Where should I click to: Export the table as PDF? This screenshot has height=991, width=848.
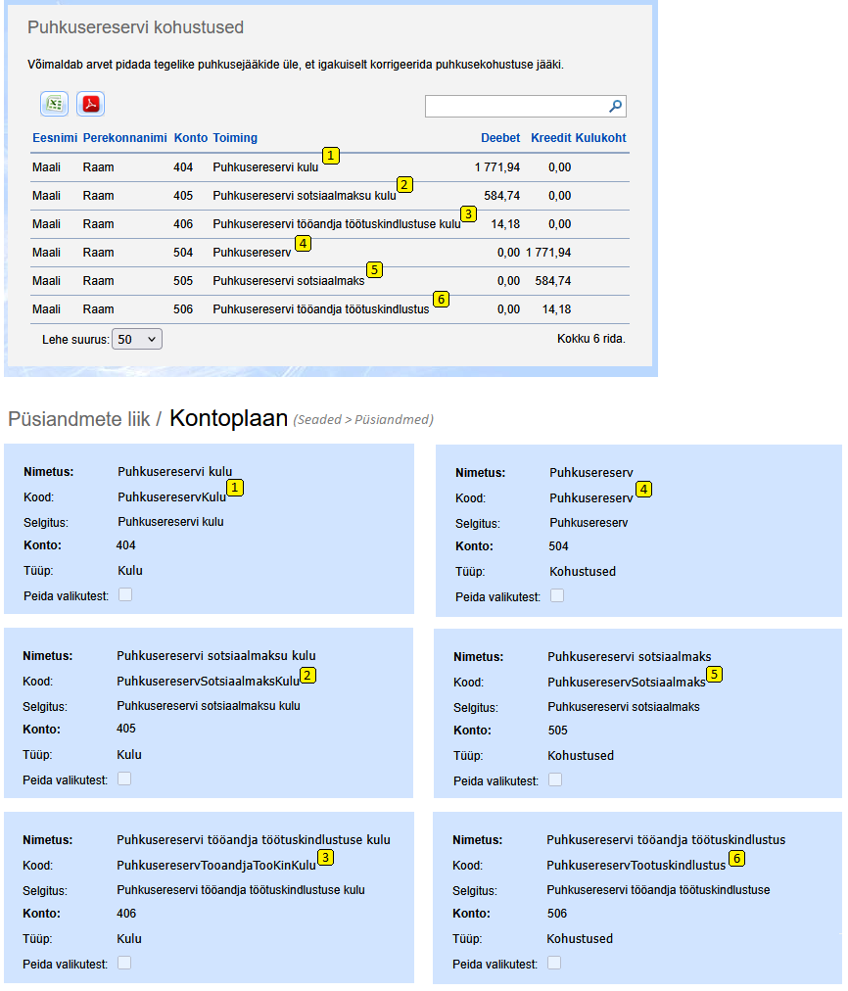click(90, 104)
